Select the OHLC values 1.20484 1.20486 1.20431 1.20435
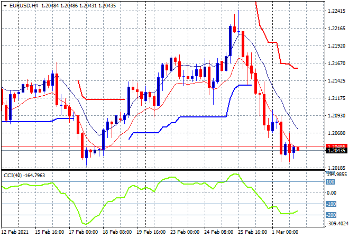349x238 pixels. click(78, 6)
